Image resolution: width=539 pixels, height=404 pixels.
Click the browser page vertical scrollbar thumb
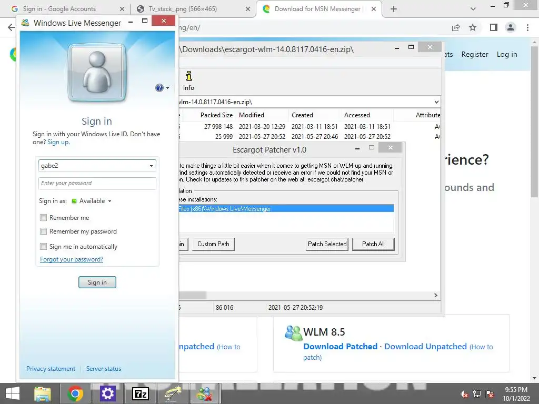coord(534,122)
